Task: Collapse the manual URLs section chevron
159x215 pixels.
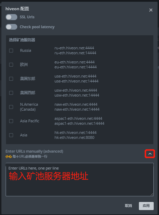Action: [x=150, y=154]
